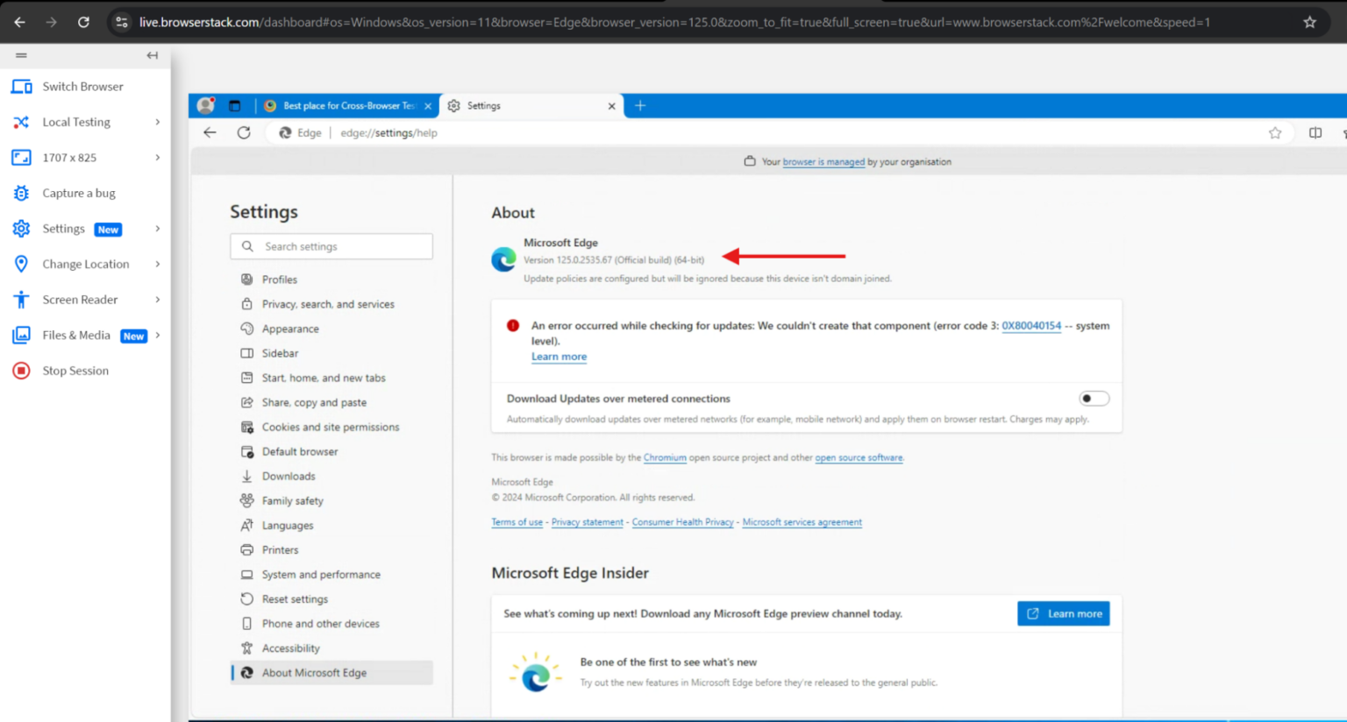This screenshot has width=1347, height=722.
Task: Open the Local Testing icon
Action: 20,122
